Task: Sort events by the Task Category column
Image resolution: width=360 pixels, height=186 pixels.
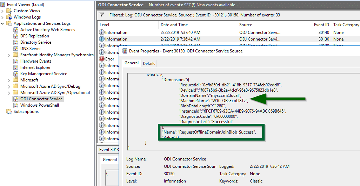Action: click(346, 25)
